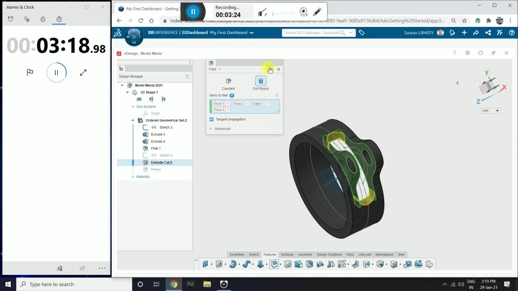Viewport: 518px width, 291px height.
Task: Collapse the Axis Systems node
Action: tap(133, 107)
